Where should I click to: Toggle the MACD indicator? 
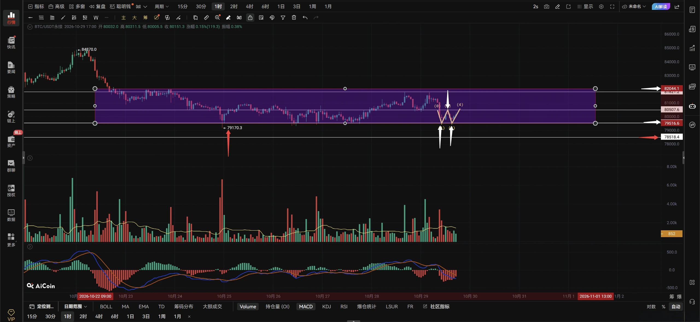306,306
